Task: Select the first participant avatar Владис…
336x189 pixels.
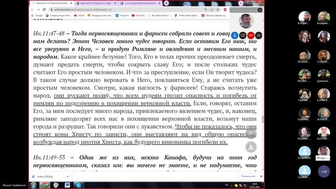Action: [304, 17]
